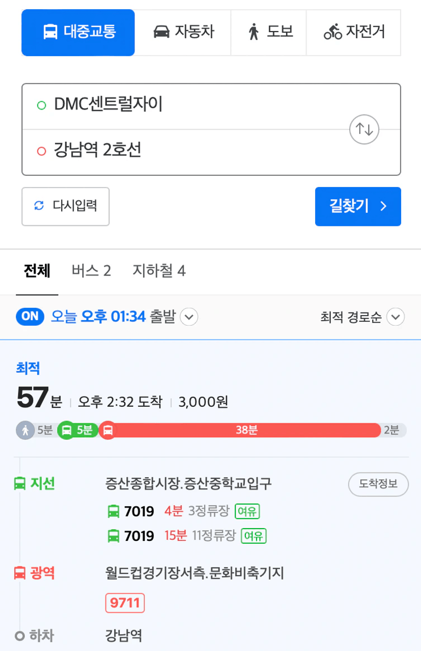Swap origin and destination with arrows icon
Image resolution: width=421 pixels, height=651 pixels.
pyautogui.click(x=364, y=129)
